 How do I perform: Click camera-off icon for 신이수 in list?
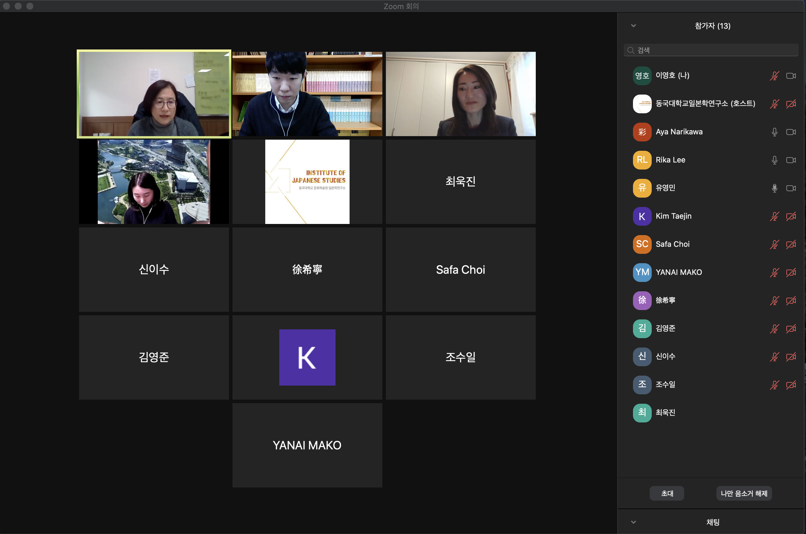(791, 357)
